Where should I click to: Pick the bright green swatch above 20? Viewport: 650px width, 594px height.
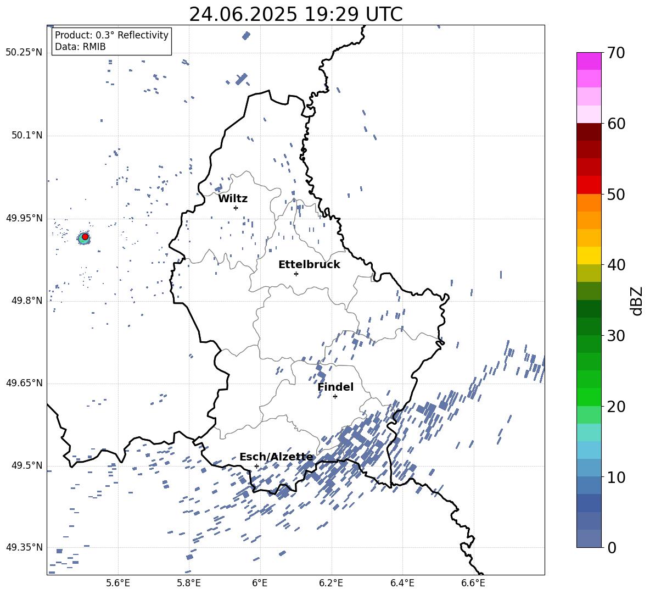tap(589, 397)
